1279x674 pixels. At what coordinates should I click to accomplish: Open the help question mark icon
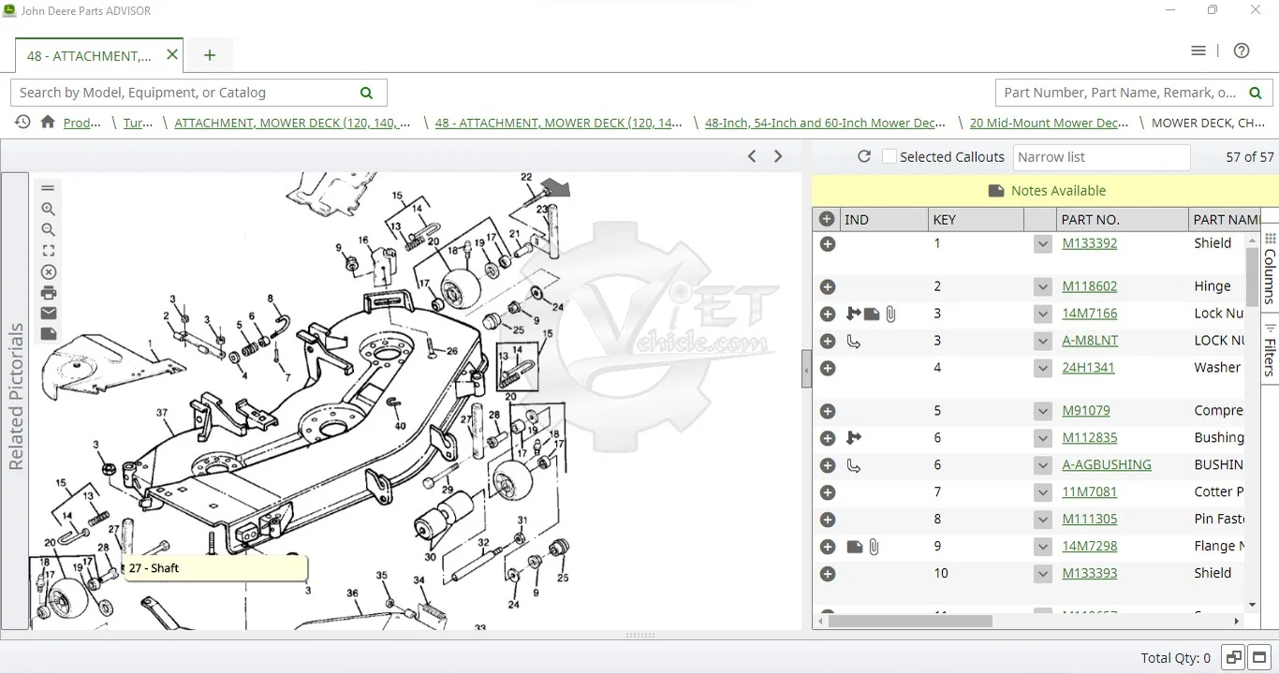[x=1242, y=51]
